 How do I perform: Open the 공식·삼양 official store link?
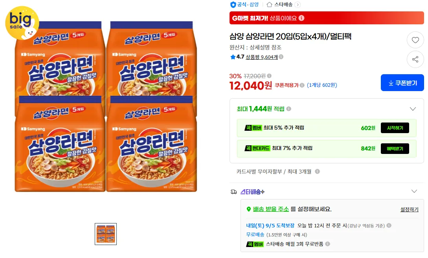pos(244,5)
